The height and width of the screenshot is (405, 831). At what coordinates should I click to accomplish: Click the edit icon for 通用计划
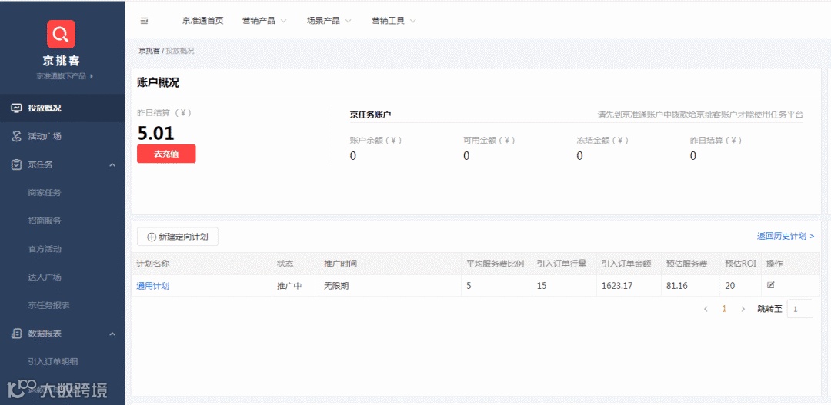pos(771,285)
